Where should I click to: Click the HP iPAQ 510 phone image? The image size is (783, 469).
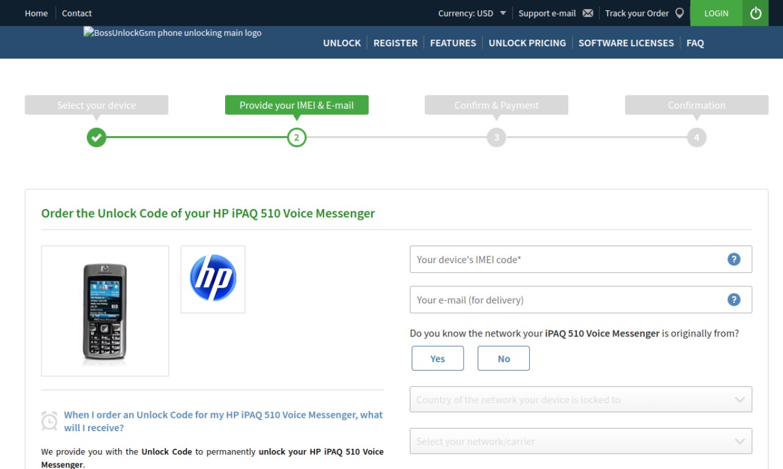pos(105,311)
